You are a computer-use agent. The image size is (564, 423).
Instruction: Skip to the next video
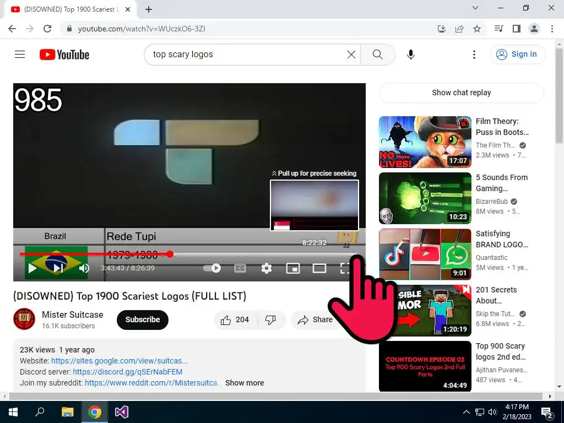click(58, 268)
